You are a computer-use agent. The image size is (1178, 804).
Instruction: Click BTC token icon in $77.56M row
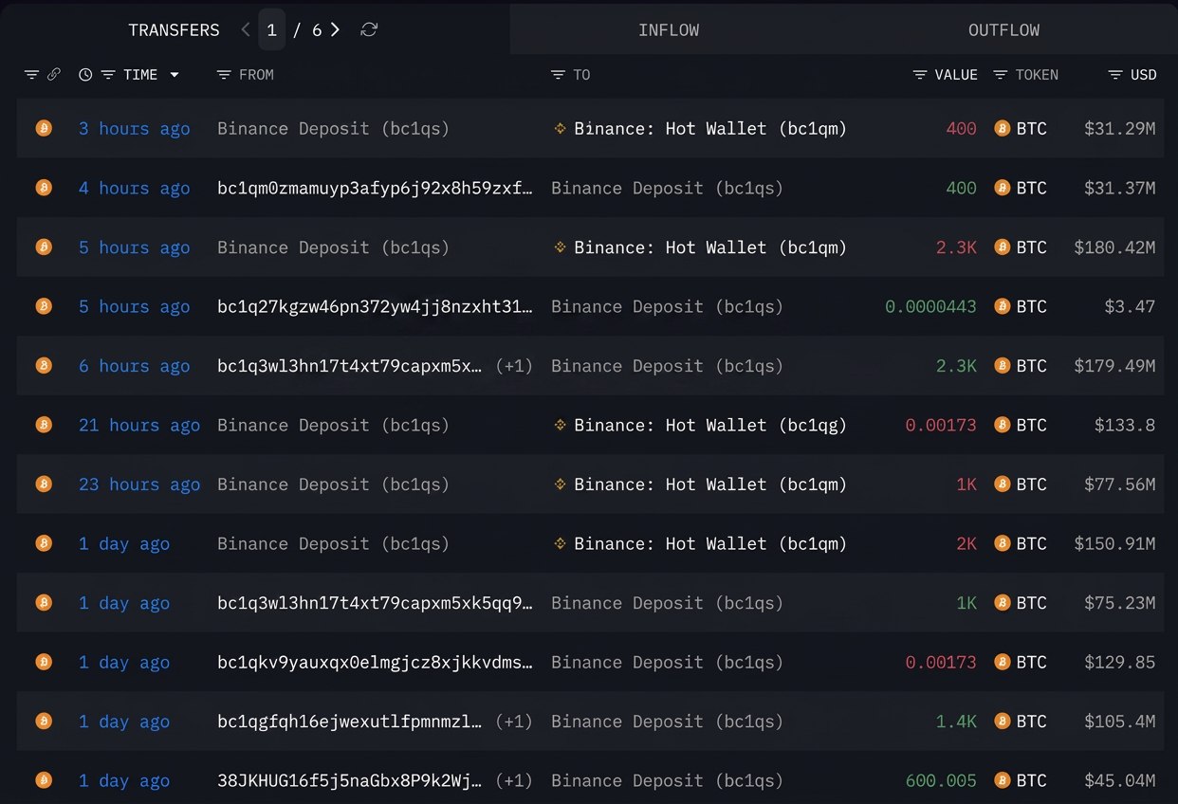point(1002,484)
